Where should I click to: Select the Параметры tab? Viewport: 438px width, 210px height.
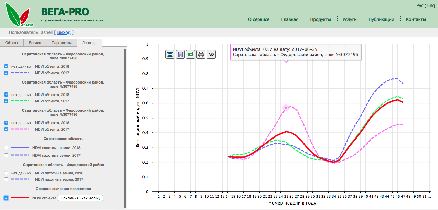[x=62, y=43]
